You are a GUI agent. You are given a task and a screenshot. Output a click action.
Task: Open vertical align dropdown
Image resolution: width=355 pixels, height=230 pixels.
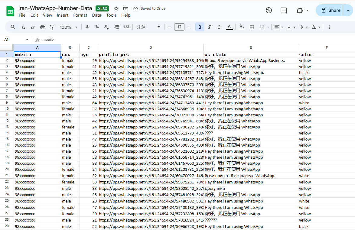pyautogui.click(x=291, y=27)
